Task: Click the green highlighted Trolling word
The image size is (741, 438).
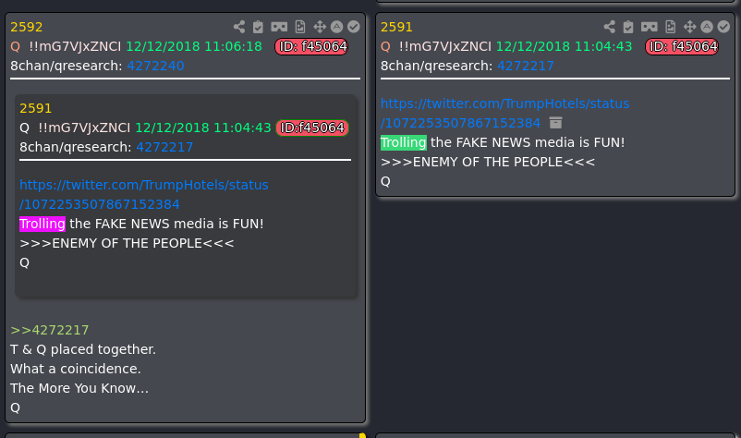Action: coord(403,142)
